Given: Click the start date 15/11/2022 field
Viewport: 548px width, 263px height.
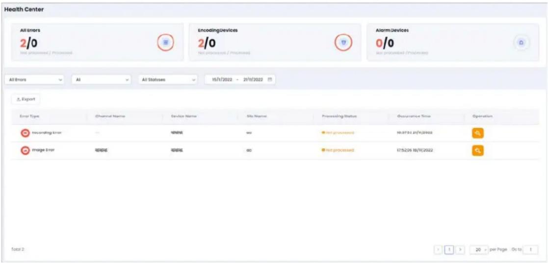Looking at the screenshot, I should (222, 79).
